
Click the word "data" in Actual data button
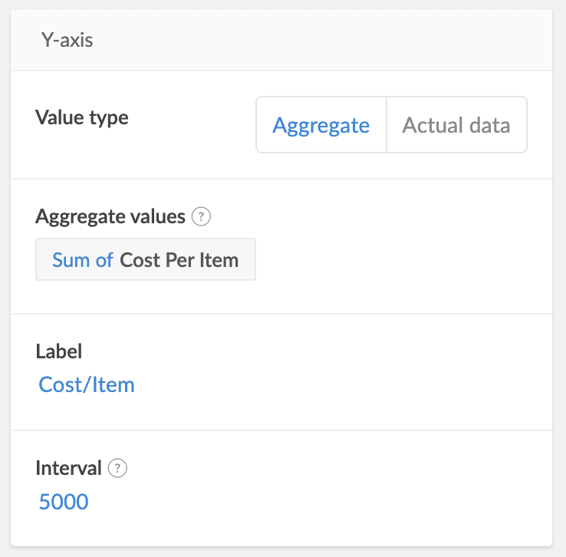click(x=488, y=125)
